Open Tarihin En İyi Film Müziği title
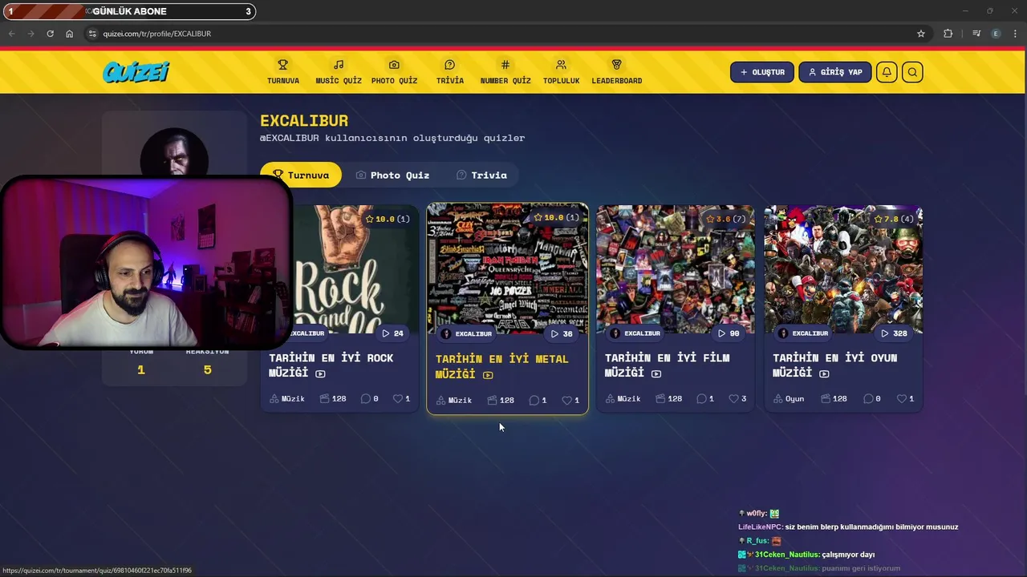Screen dimensions: 1027x577 point(667,365)
